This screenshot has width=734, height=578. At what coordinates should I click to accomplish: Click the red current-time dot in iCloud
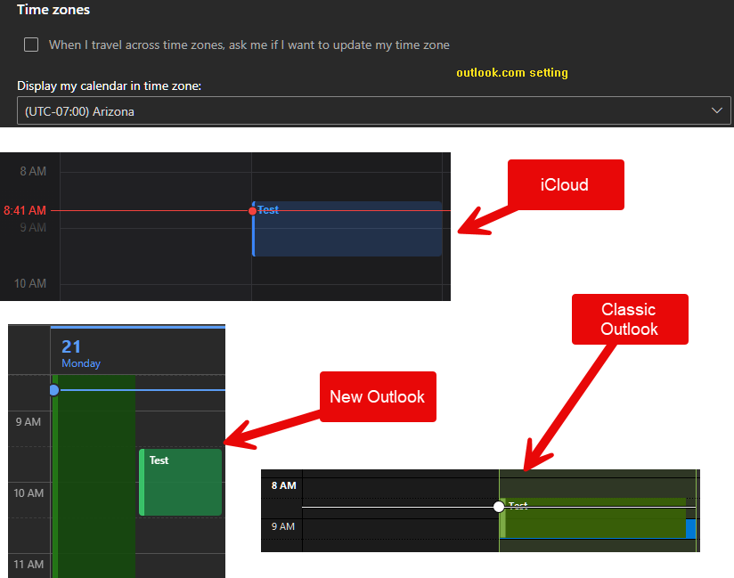tap(252, 210)
